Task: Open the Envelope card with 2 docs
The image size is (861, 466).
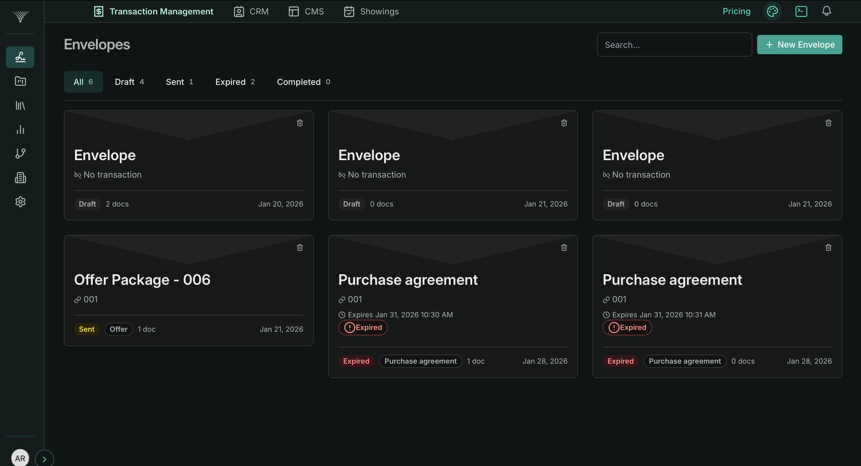Action: [x=188, y=166]
